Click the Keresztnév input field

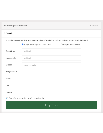(51, 58)
